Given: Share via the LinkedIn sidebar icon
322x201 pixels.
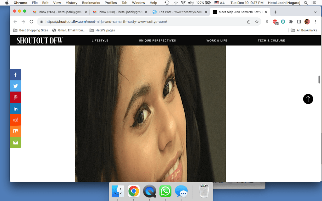Looking at the screenshot, I should pyautogui.click(x=15, y=109).
